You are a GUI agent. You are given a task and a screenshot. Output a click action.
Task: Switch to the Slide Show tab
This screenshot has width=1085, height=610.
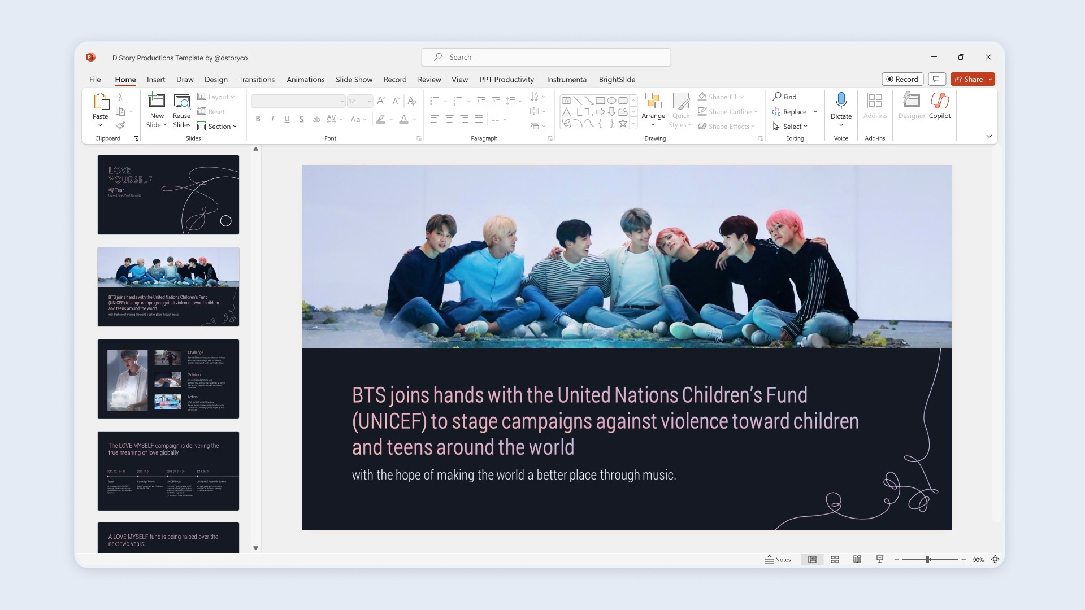click(x=354, y=80)
